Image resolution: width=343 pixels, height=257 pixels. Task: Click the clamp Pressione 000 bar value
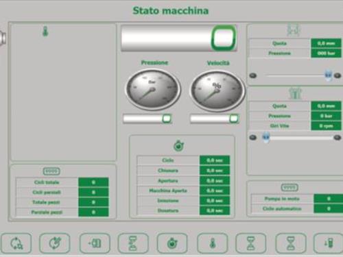point(326,53)
